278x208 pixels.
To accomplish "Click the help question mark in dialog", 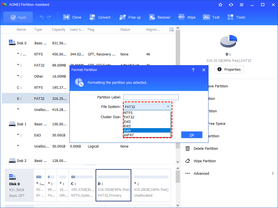I will [x=193, y=70].
